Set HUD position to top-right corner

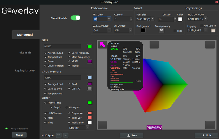(x=210, y=45)
